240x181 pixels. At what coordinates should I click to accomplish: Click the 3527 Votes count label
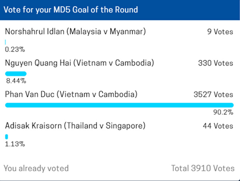tap(213, 94)
